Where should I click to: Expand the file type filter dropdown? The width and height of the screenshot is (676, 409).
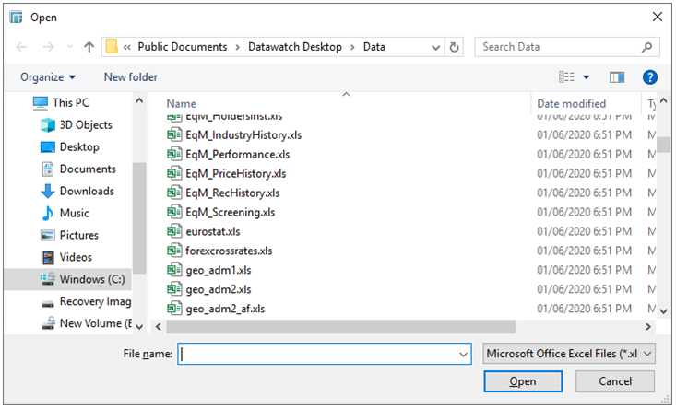[648, 354]
